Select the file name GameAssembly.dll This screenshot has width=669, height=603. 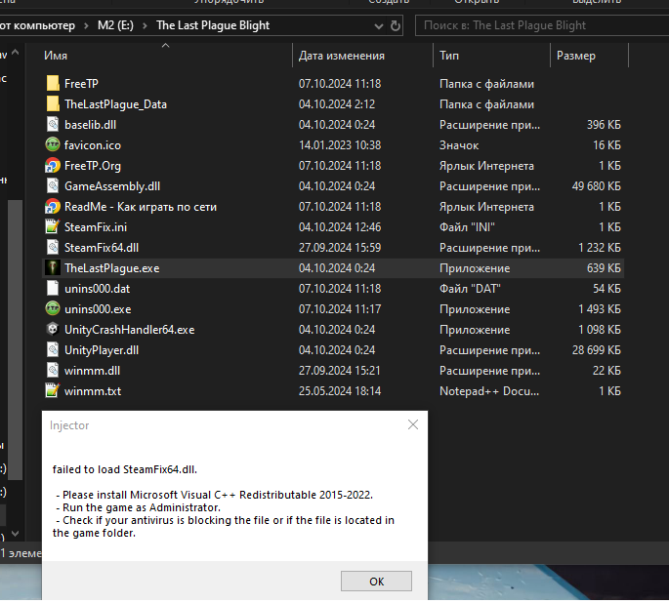[112, 186]
